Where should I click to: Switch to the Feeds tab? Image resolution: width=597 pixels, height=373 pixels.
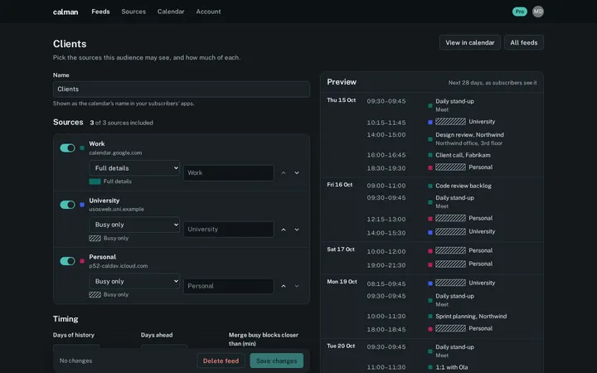(x=100, y=12)
